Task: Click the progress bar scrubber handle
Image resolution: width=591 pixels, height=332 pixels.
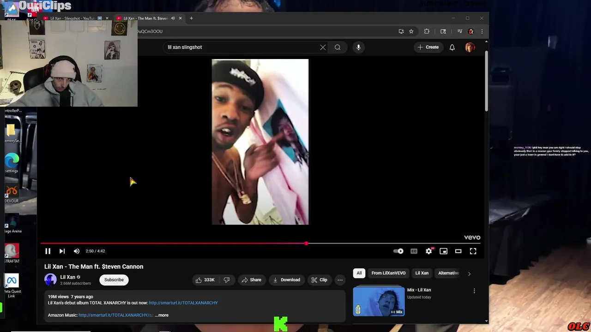Action: coord(306,243)
